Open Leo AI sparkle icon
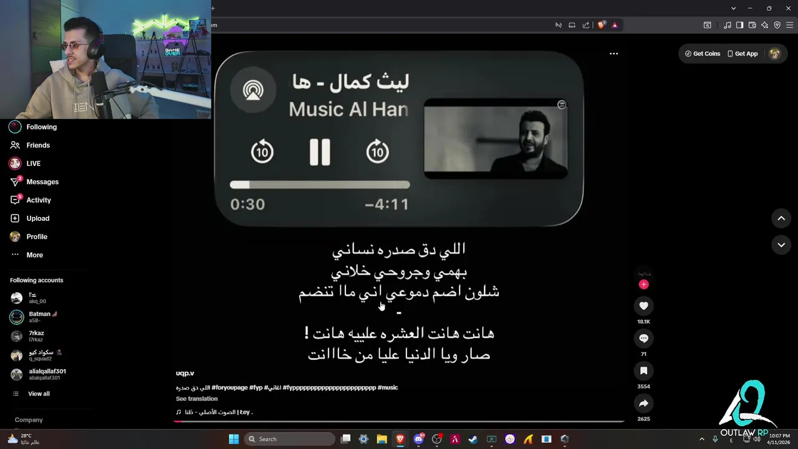The width and height of the screenshot is (798, 449). [764, 25]
